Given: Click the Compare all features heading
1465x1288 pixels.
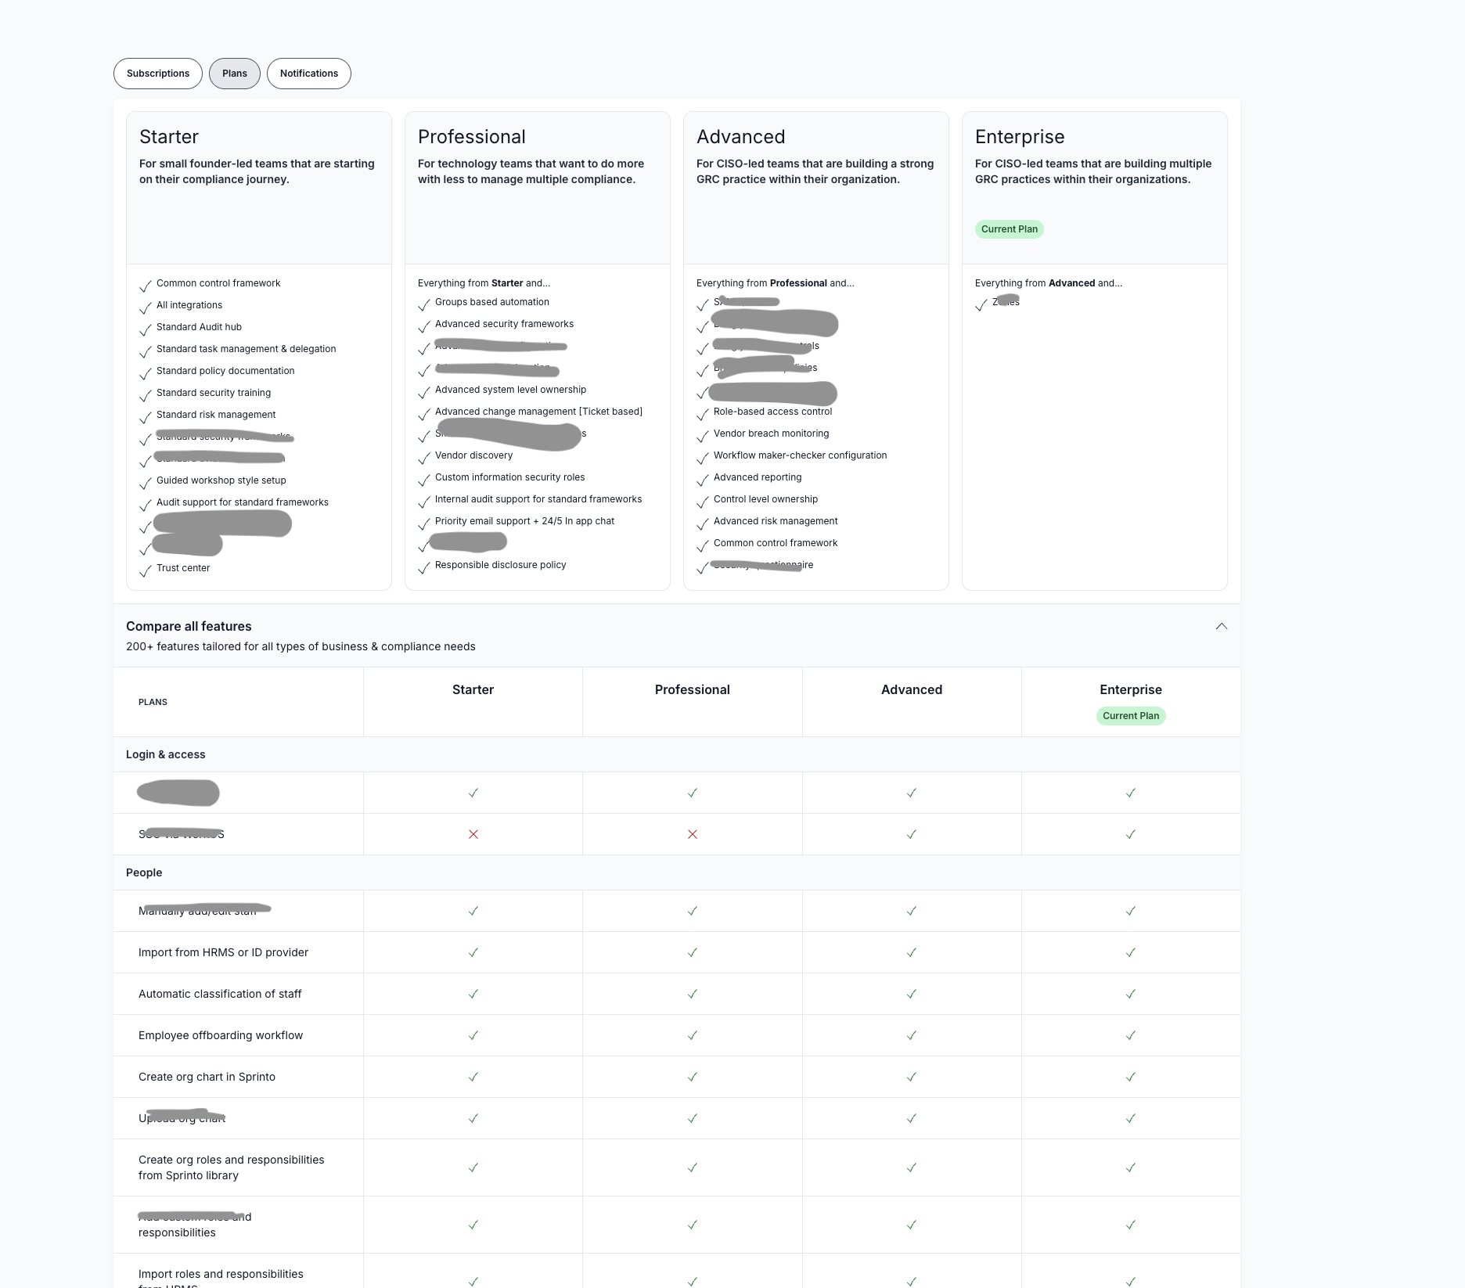Looking at the screenshot, I should [x=189, y=626].
